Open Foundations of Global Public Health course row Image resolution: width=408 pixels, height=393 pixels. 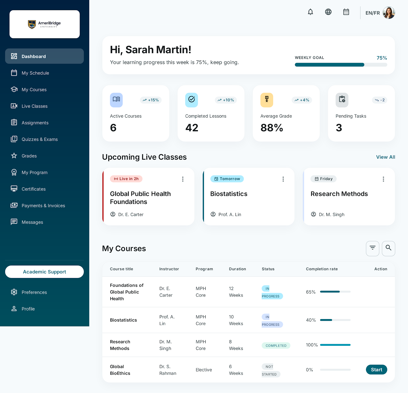pos(249,292)
